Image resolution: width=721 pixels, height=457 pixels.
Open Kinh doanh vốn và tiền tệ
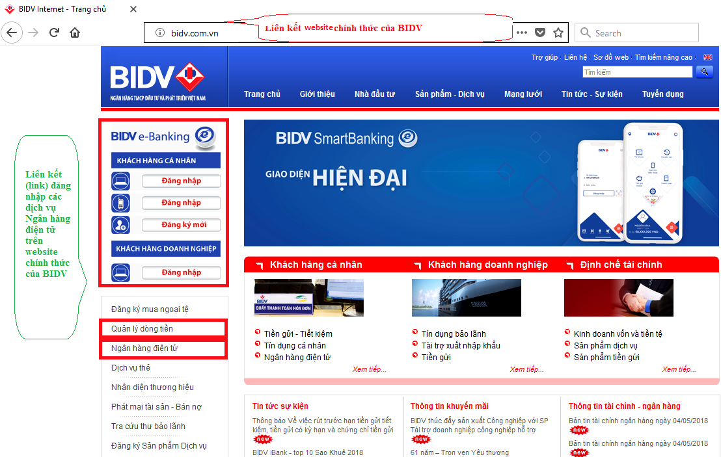pos(618,334)
